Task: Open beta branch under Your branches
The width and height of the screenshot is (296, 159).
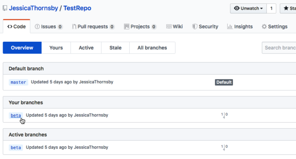Action: (x=16, y=116)
